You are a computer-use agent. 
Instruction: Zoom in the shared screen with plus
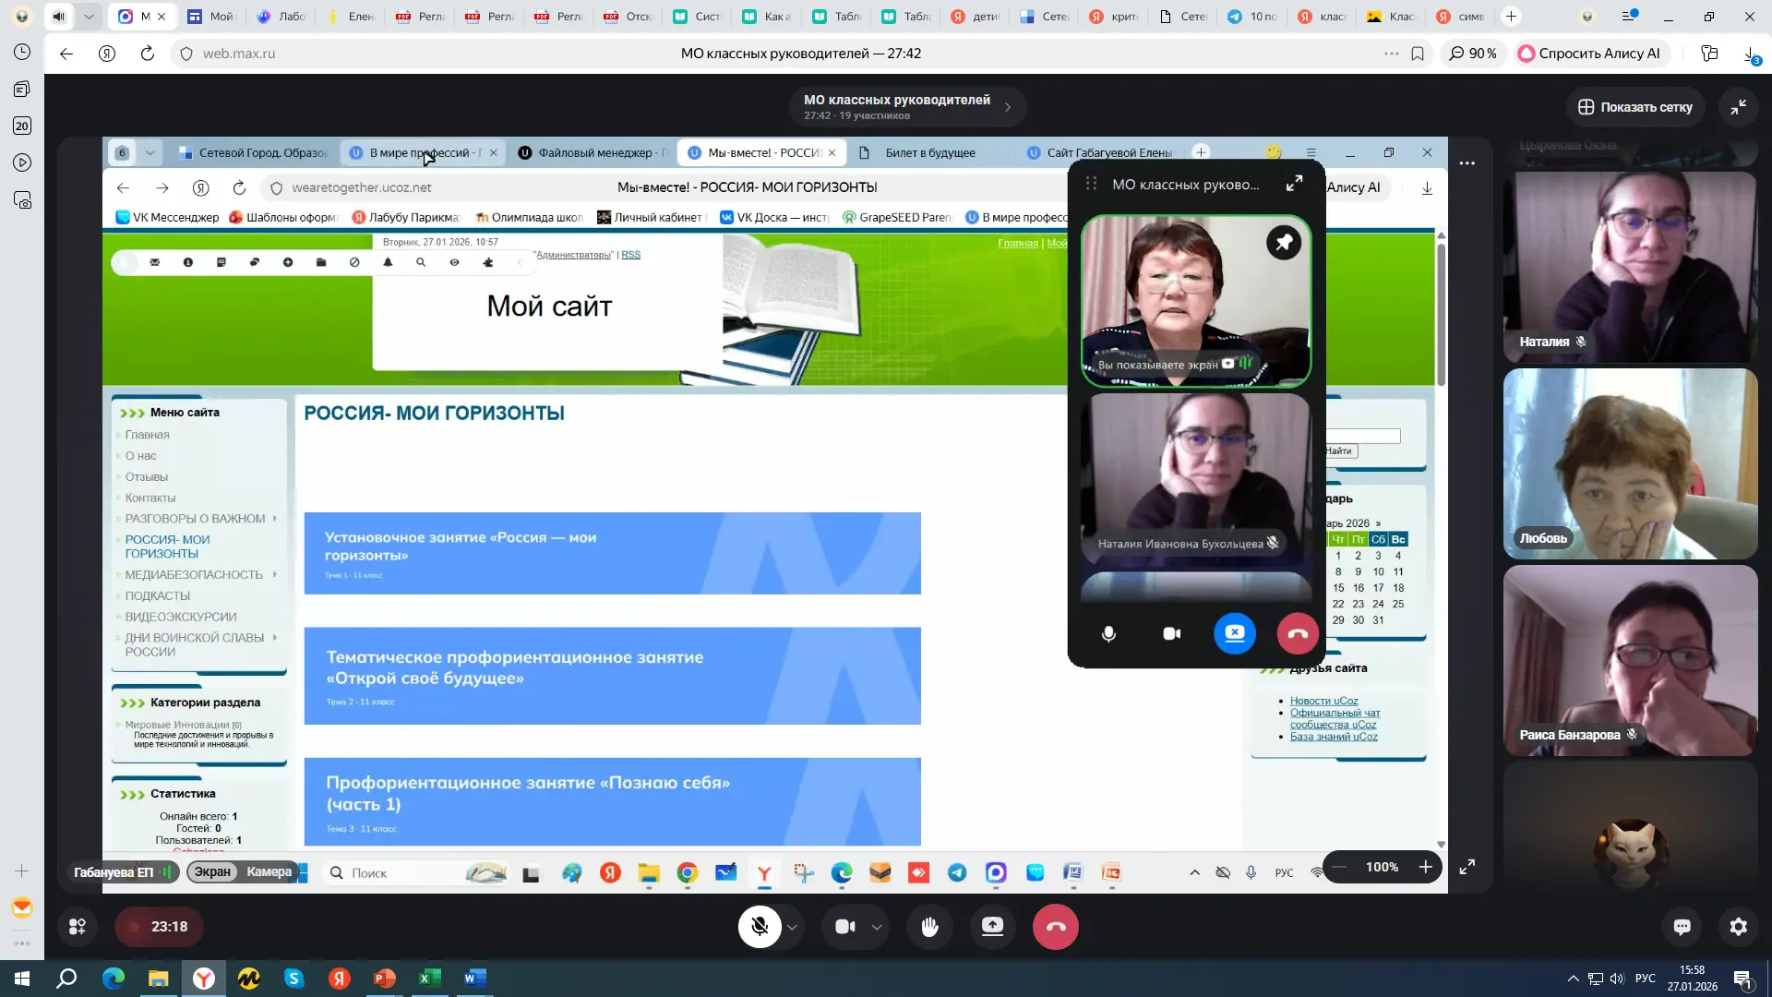click(x=1425, y=867)
